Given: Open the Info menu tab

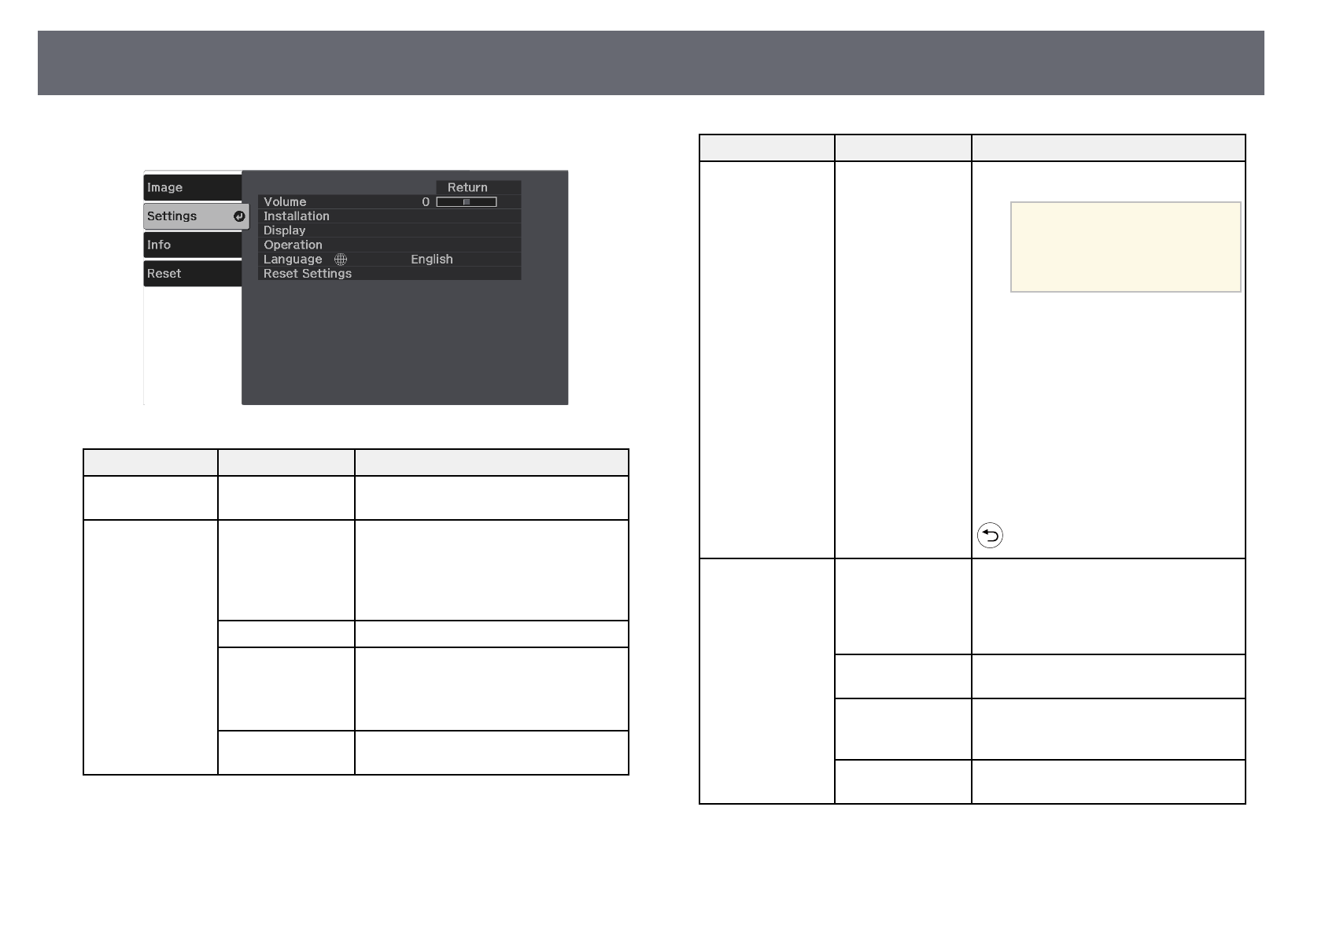Looking at the screenshot, I should point(193,245).
